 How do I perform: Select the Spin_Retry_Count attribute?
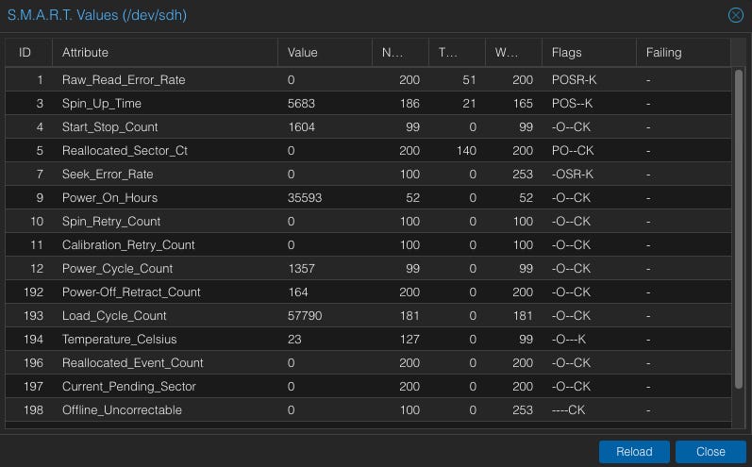111,221
